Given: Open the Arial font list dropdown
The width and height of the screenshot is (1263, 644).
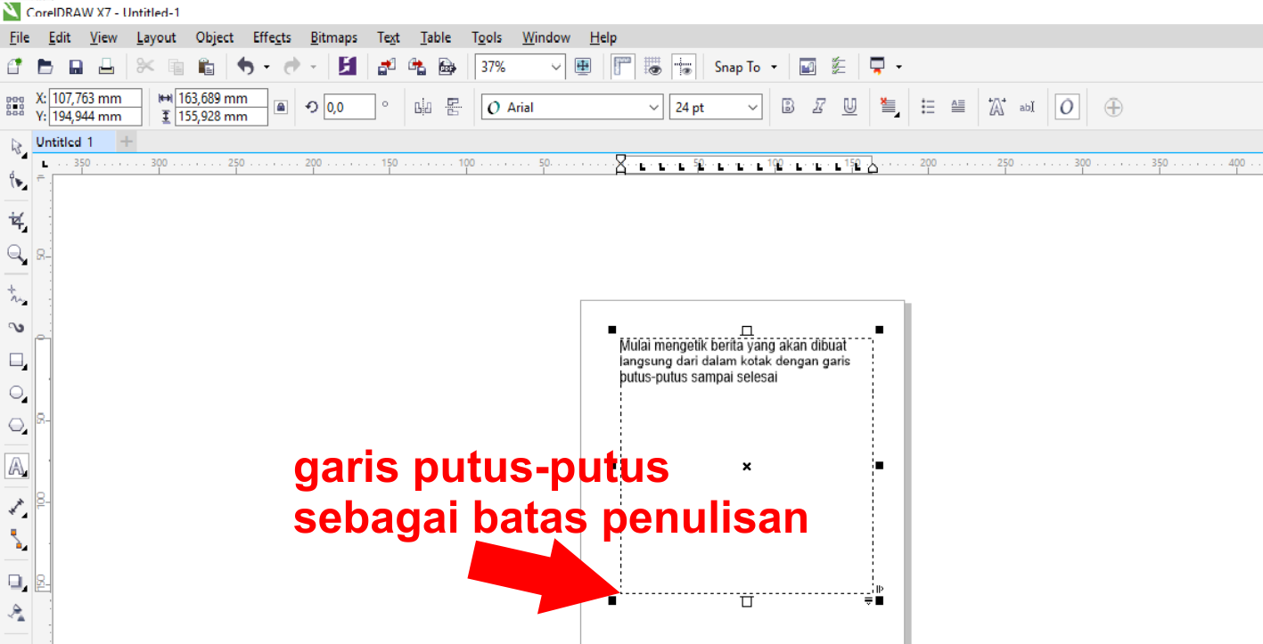Looking at the screenshot, I should click(653, 106).
